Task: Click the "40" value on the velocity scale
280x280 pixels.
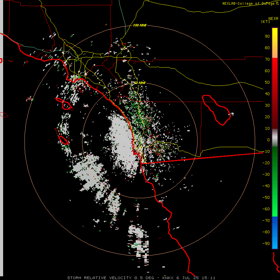Action: 267,94
